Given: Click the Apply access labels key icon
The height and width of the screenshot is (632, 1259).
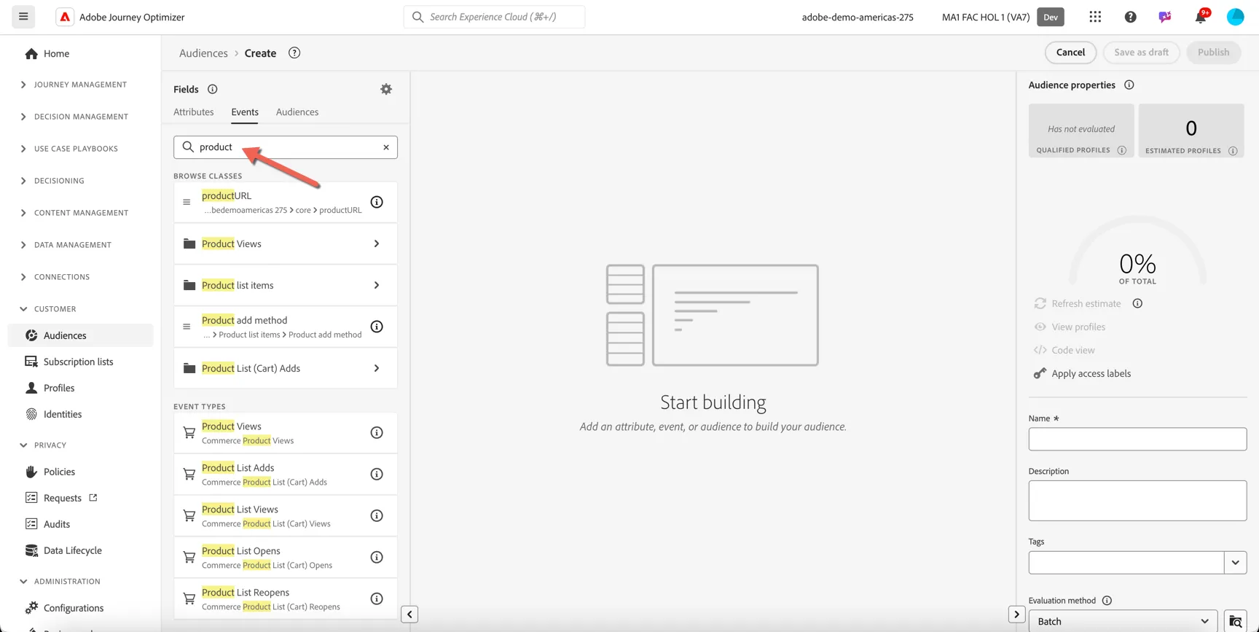Looking at the screenshot, I should [x=1040, y=373].
